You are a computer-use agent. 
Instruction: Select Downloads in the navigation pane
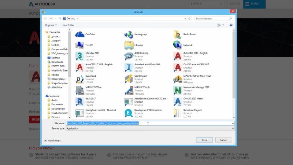(57, 62)
